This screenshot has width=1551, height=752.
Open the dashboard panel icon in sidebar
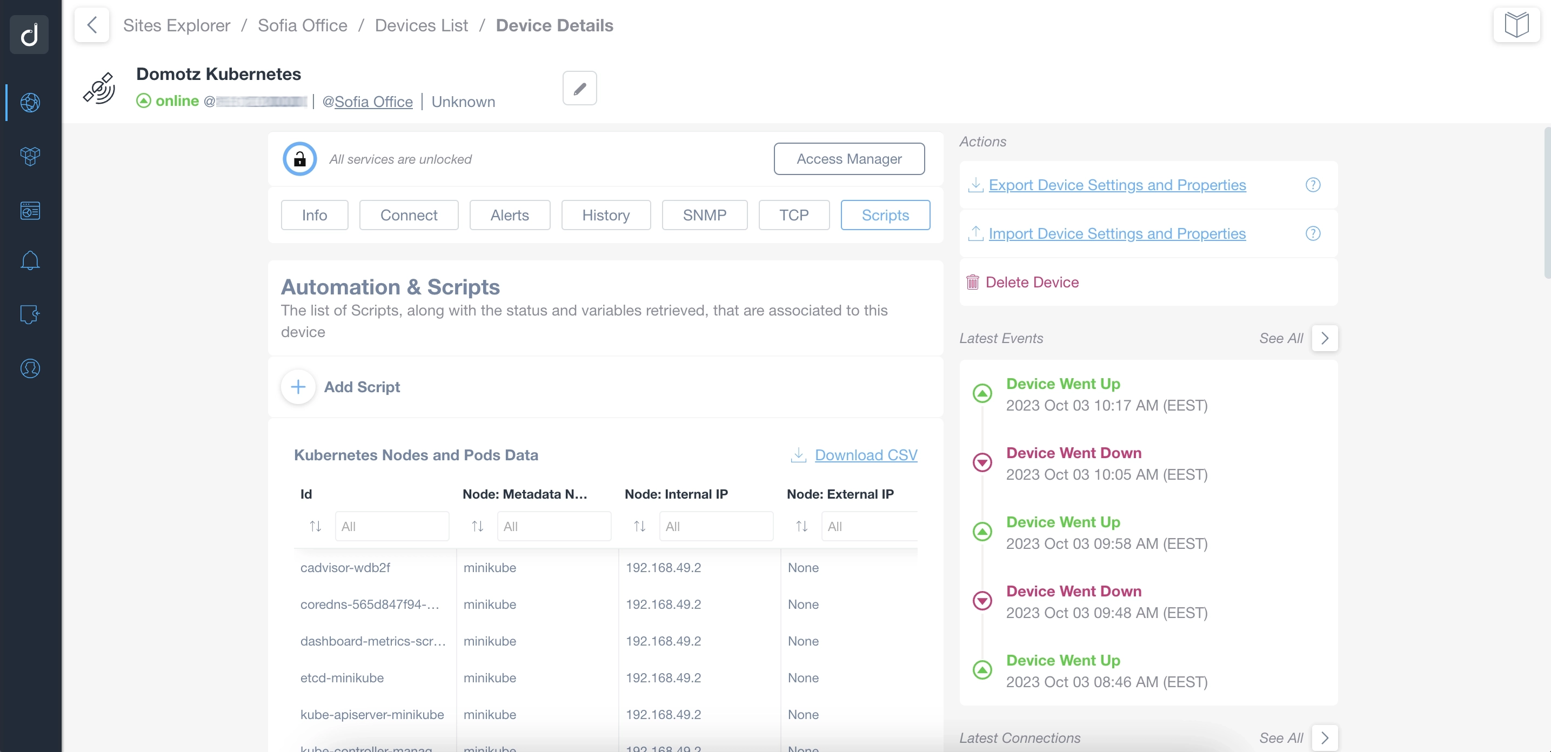click(30, 211)
